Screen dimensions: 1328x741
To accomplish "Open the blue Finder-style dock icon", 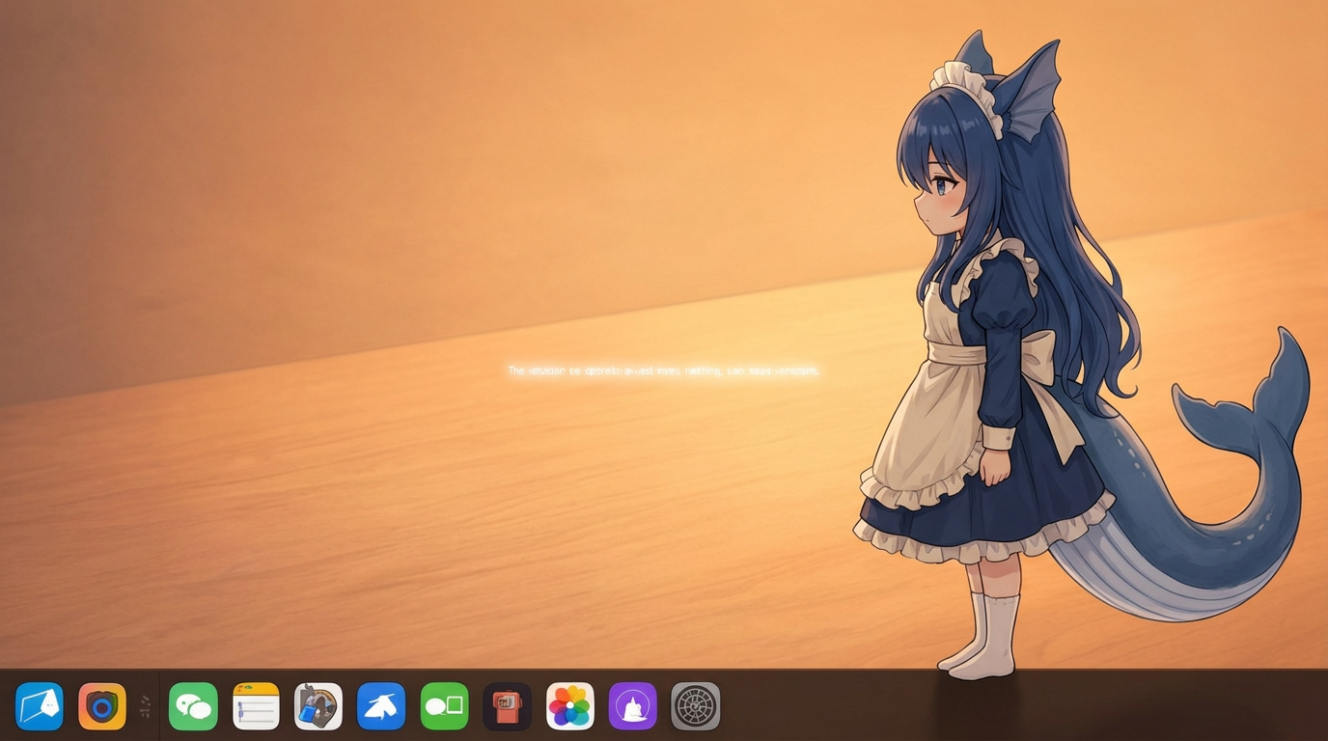I will (x=40, y=706).
